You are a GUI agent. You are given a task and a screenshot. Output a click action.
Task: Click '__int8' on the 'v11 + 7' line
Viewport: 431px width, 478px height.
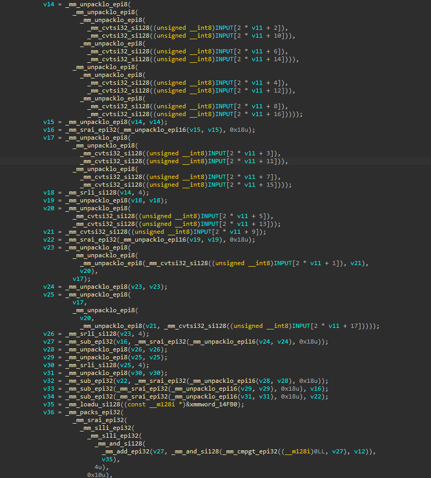[x=193, y=177]
